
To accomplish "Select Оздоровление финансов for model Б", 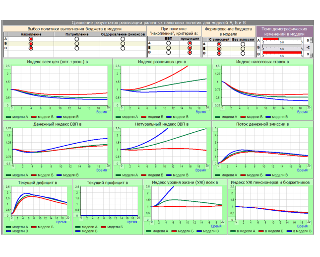I will tap(123, 44).
